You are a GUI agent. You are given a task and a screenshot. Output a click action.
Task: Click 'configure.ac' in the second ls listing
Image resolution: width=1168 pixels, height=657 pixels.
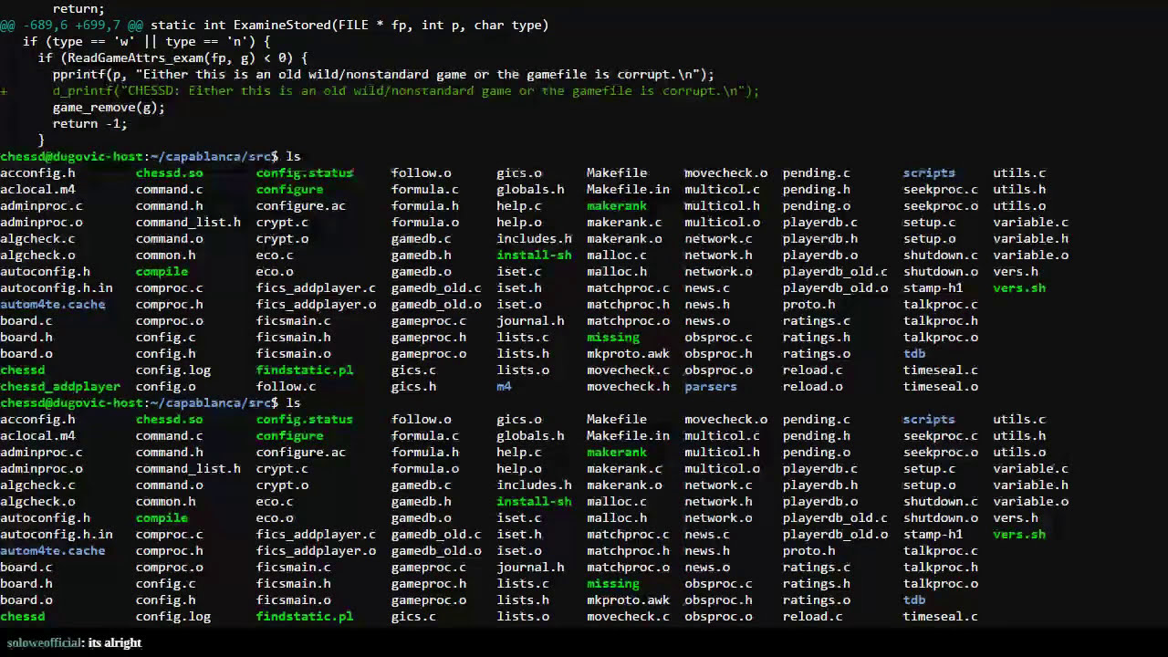pyautogui.click(x=300, y=452)
